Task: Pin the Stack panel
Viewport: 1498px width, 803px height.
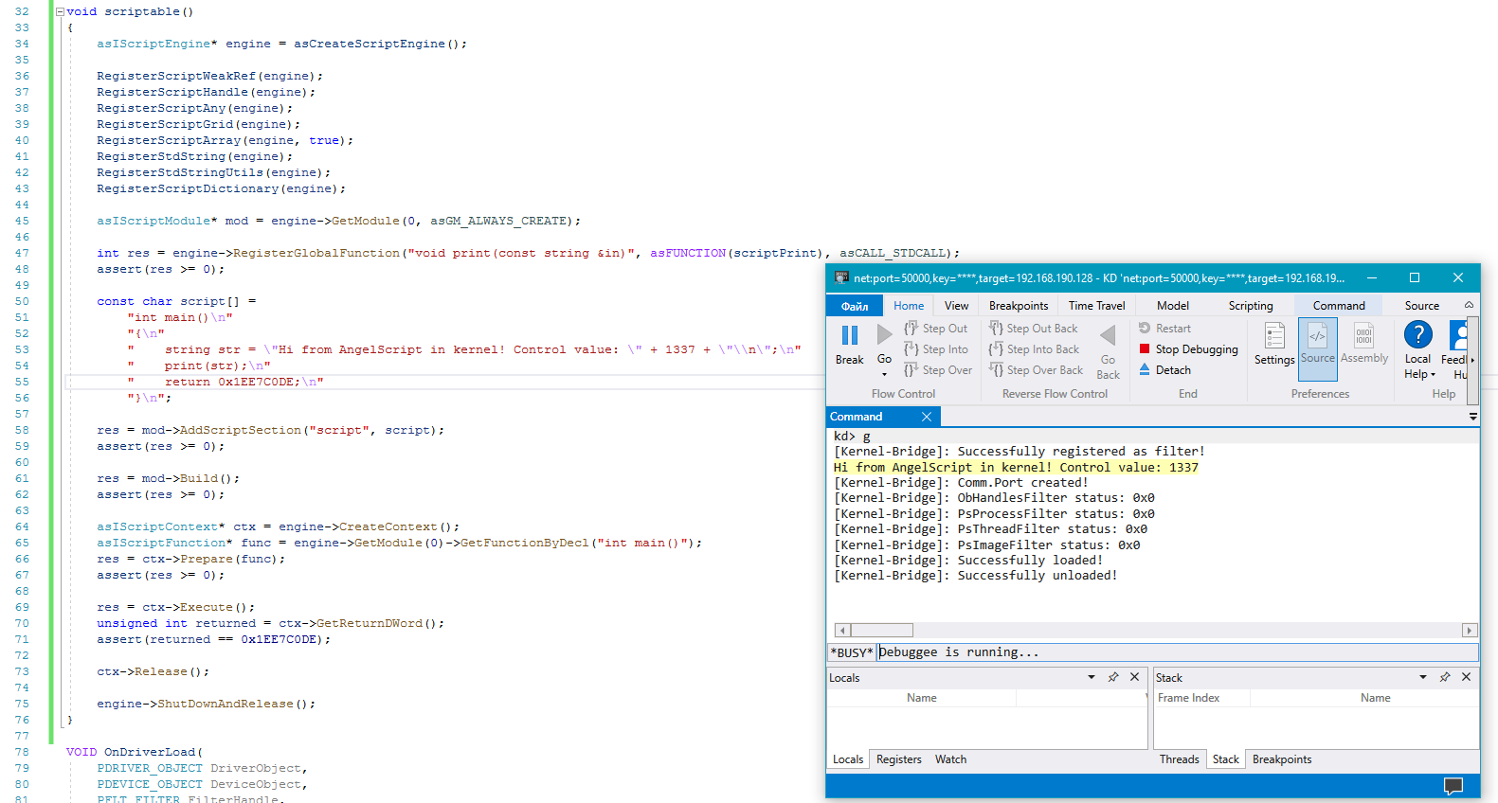Action: coord(1445,677)
